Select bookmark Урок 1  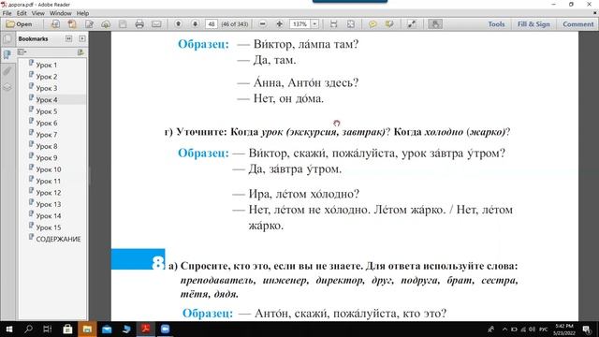pyautogui.click(x=46, y=65)
